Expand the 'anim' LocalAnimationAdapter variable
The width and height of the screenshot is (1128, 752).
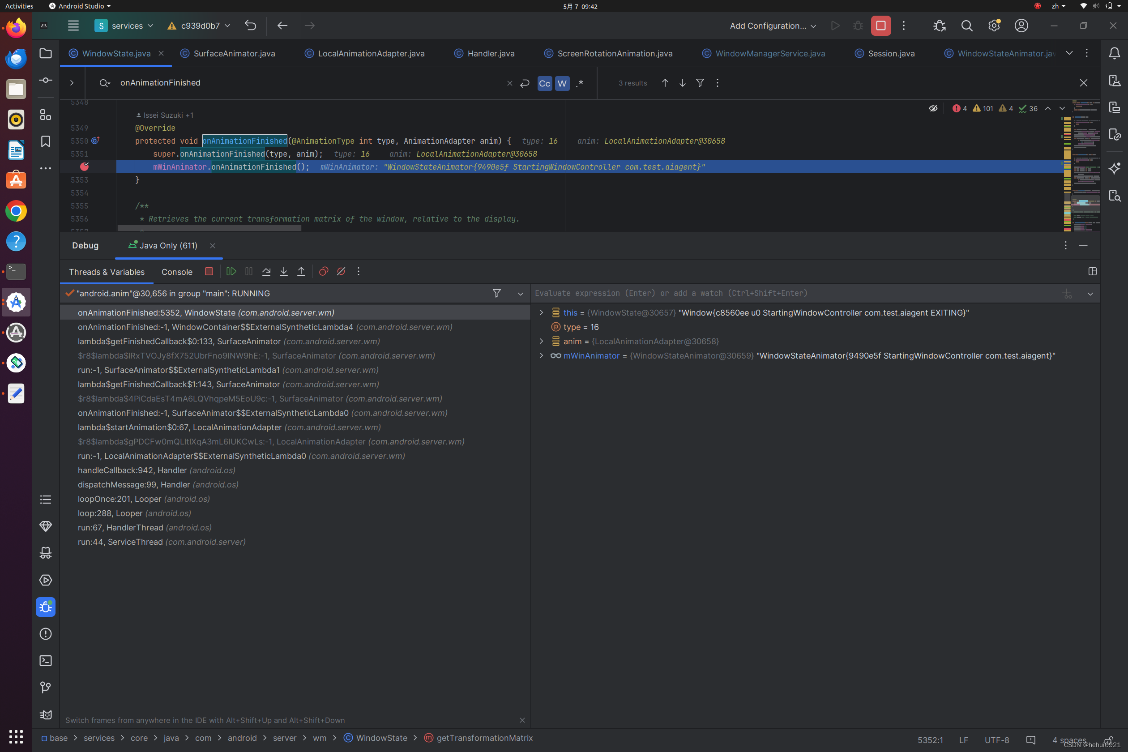tap(542, 341)
